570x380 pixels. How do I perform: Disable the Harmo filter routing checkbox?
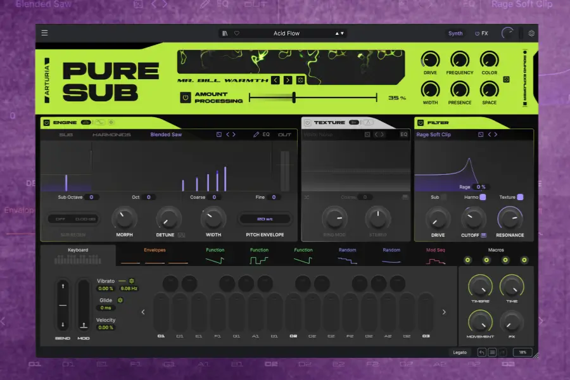tap(483, 197)
